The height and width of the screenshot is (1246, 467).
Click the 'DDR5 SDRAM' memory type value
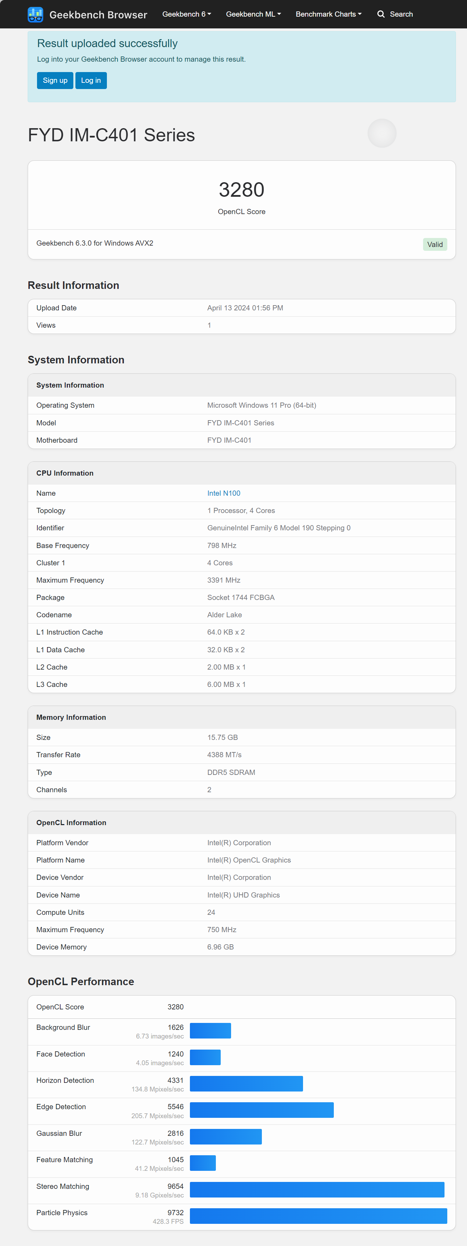click(231, 772)
